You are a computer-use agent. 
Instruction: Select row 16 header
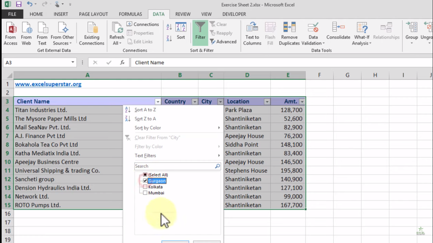click(7, 214)
